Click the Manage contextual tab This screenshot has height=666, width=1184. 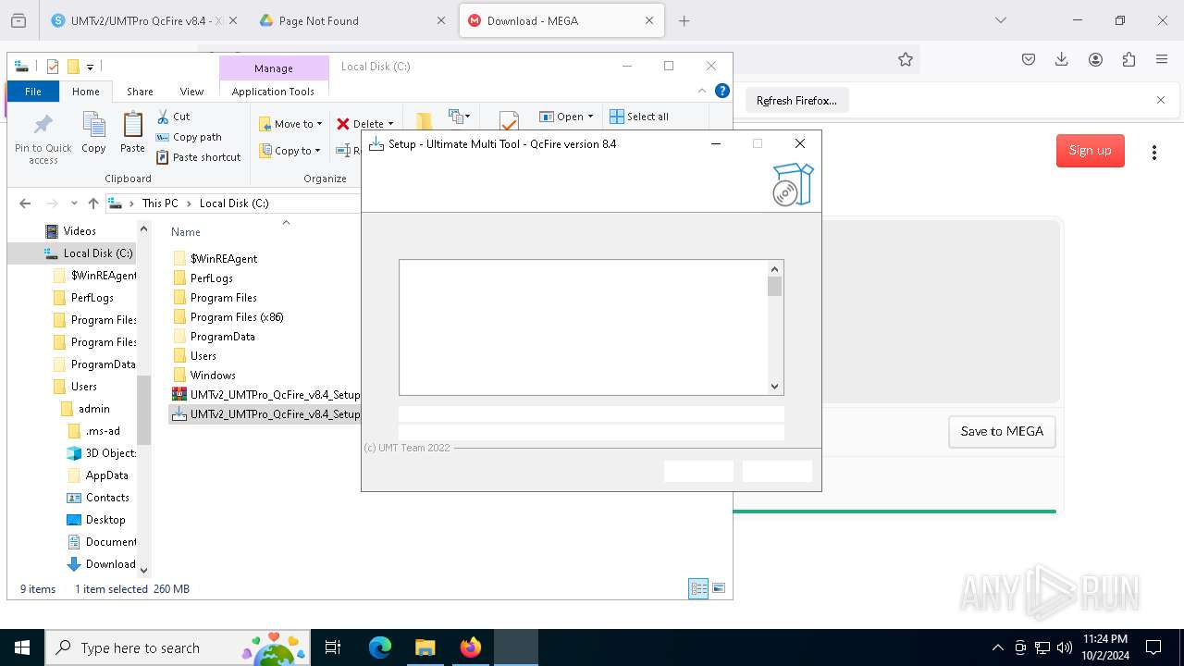(274, 68)
